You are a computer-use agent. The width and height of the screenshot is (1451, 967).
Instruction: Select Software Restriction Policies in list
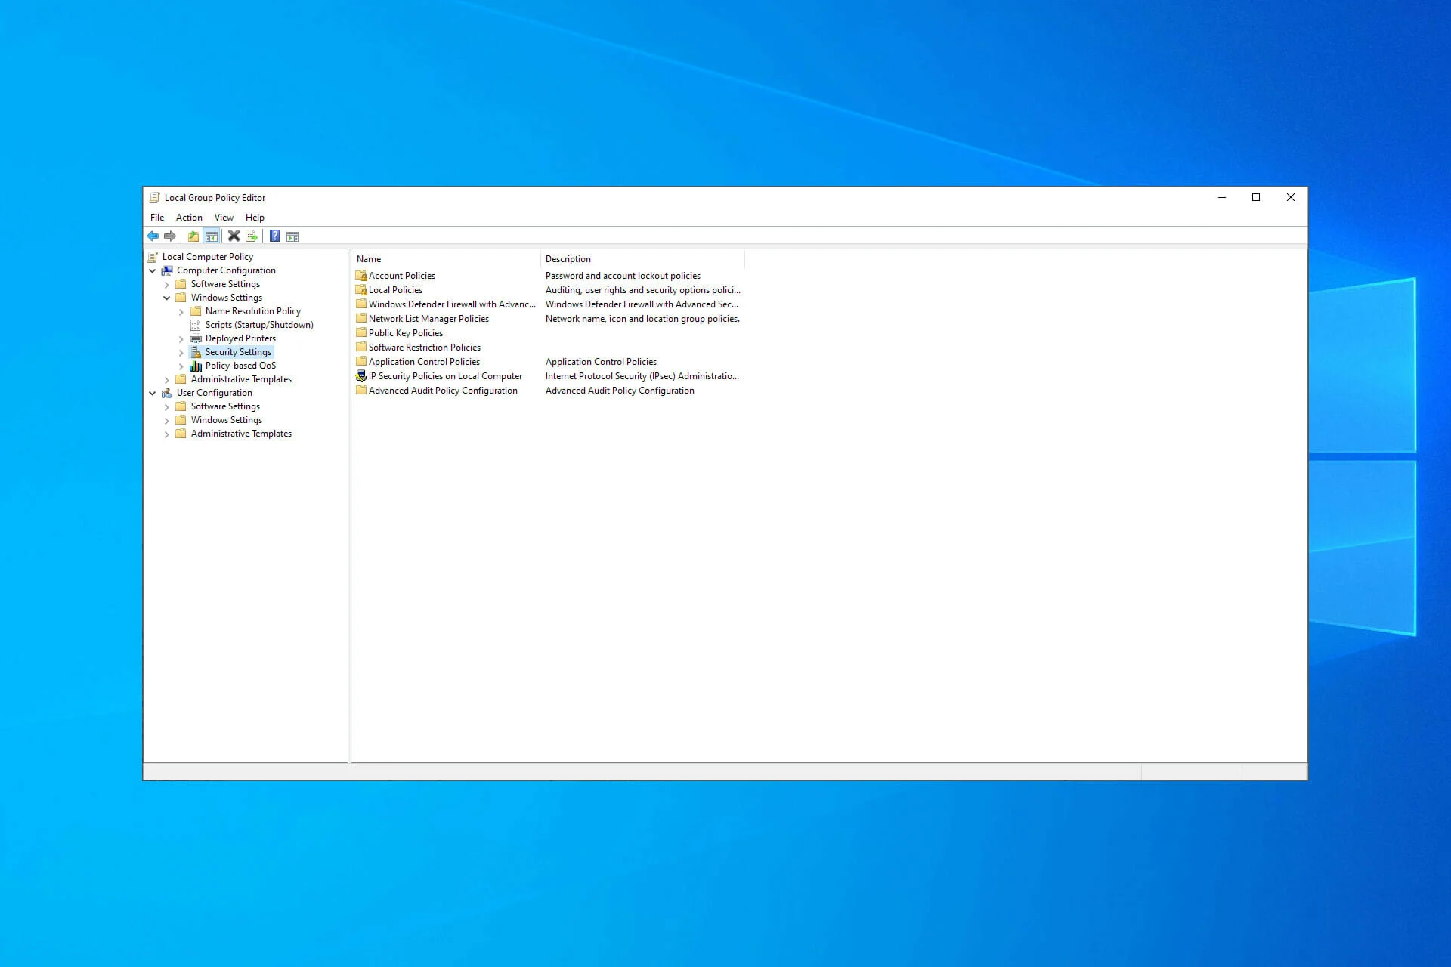click(425, 348)
